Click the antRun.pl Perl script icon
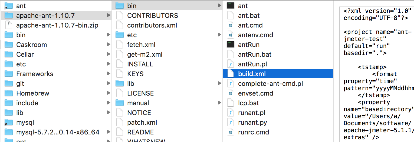Screen dimensions: 414x142 pos(231,64)
